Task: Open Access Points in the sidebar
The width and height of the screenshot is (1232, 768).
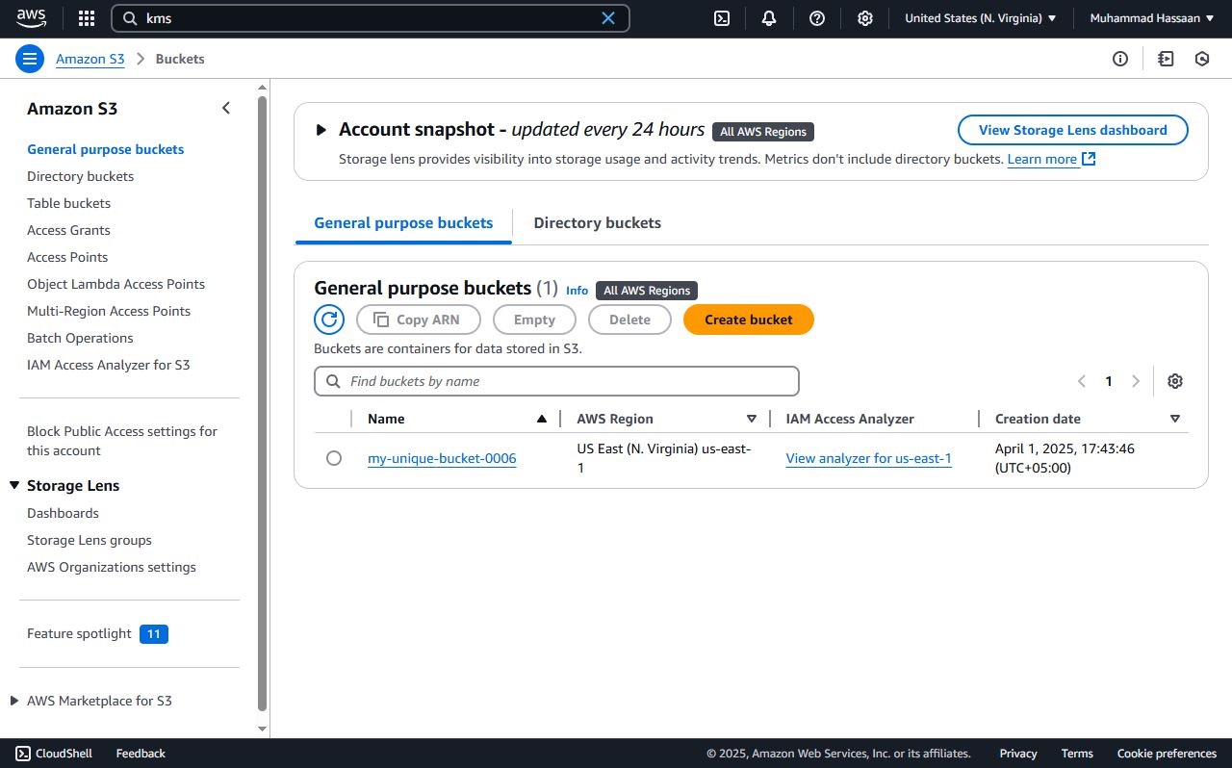Action: pyautogui.click(x=67, y=257)
